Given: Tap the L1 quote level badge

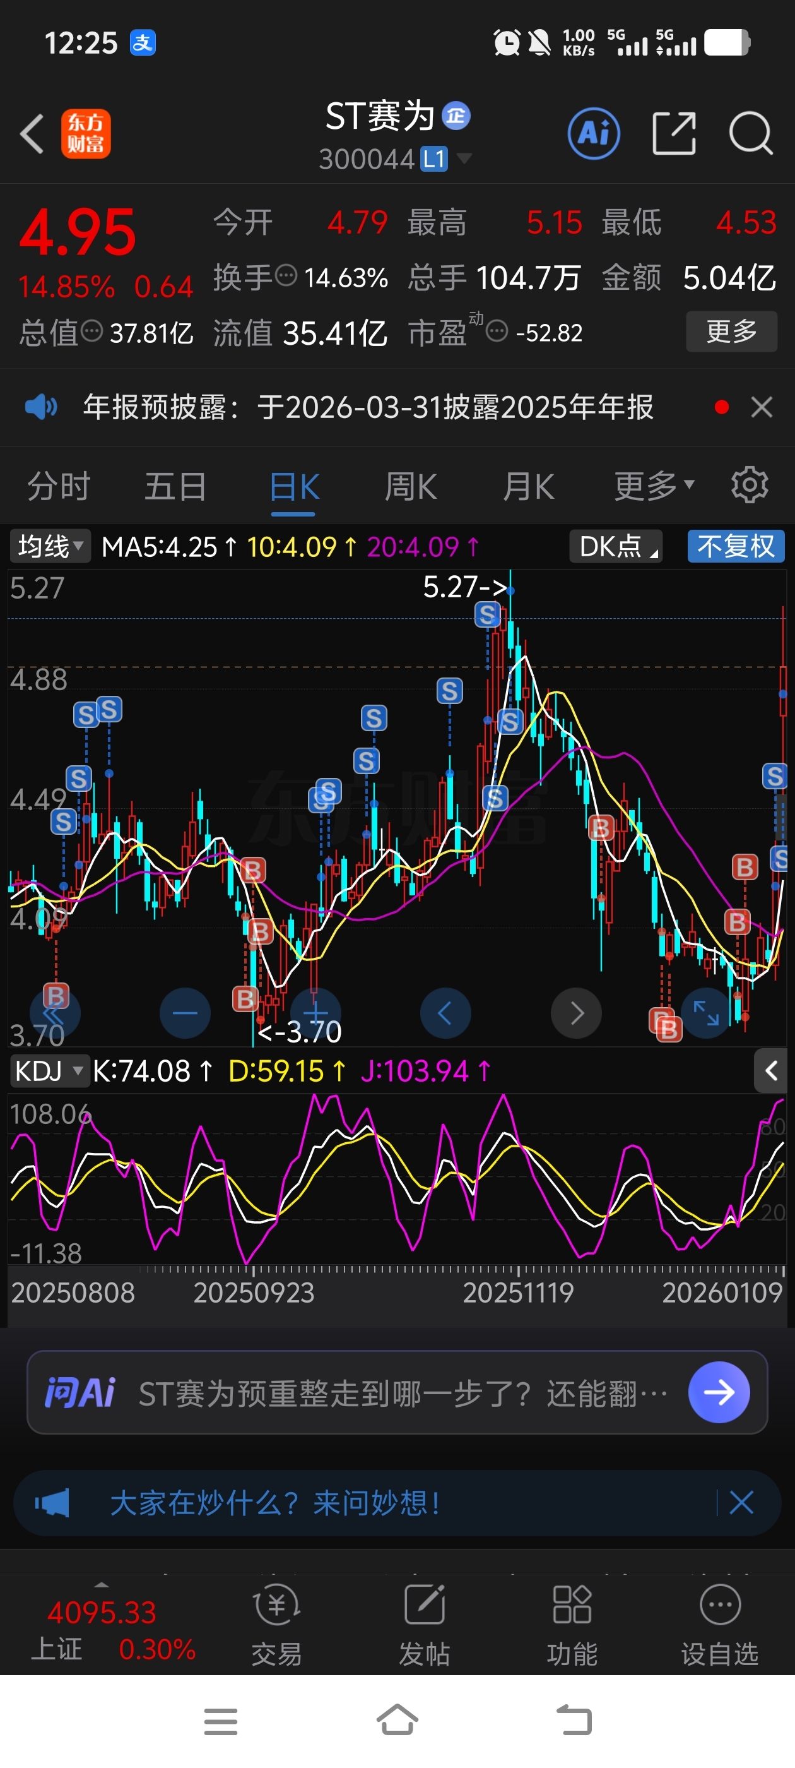Looking at the screenshot, I should click(434, 159).
